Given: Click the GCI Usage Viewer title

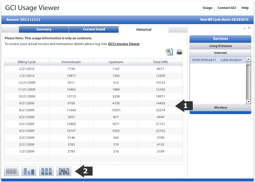Looking at the screenshot, I should click(32, 8).
